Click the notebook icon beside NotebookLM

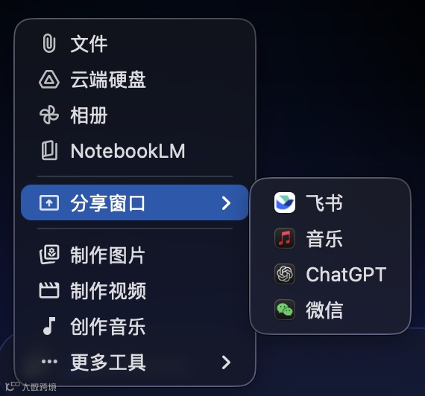49,150
